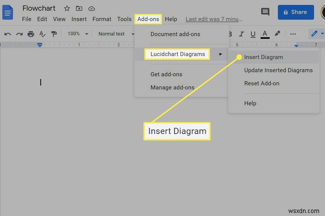Open the Normal text style dropdown
This screenshot has height=216, width=325.
(x=116, y=34)
